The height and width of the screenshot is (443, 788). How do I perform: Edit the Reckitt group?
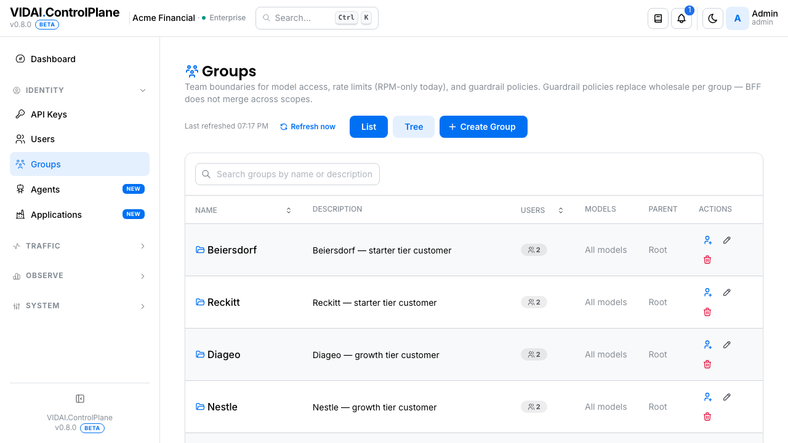[727, 292]
